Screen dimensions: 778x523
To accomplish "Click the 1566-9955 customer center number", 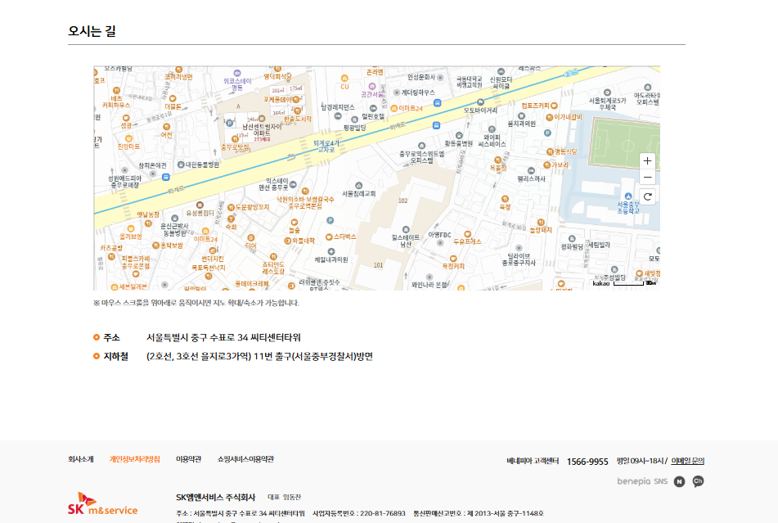I will pos(587,462).
